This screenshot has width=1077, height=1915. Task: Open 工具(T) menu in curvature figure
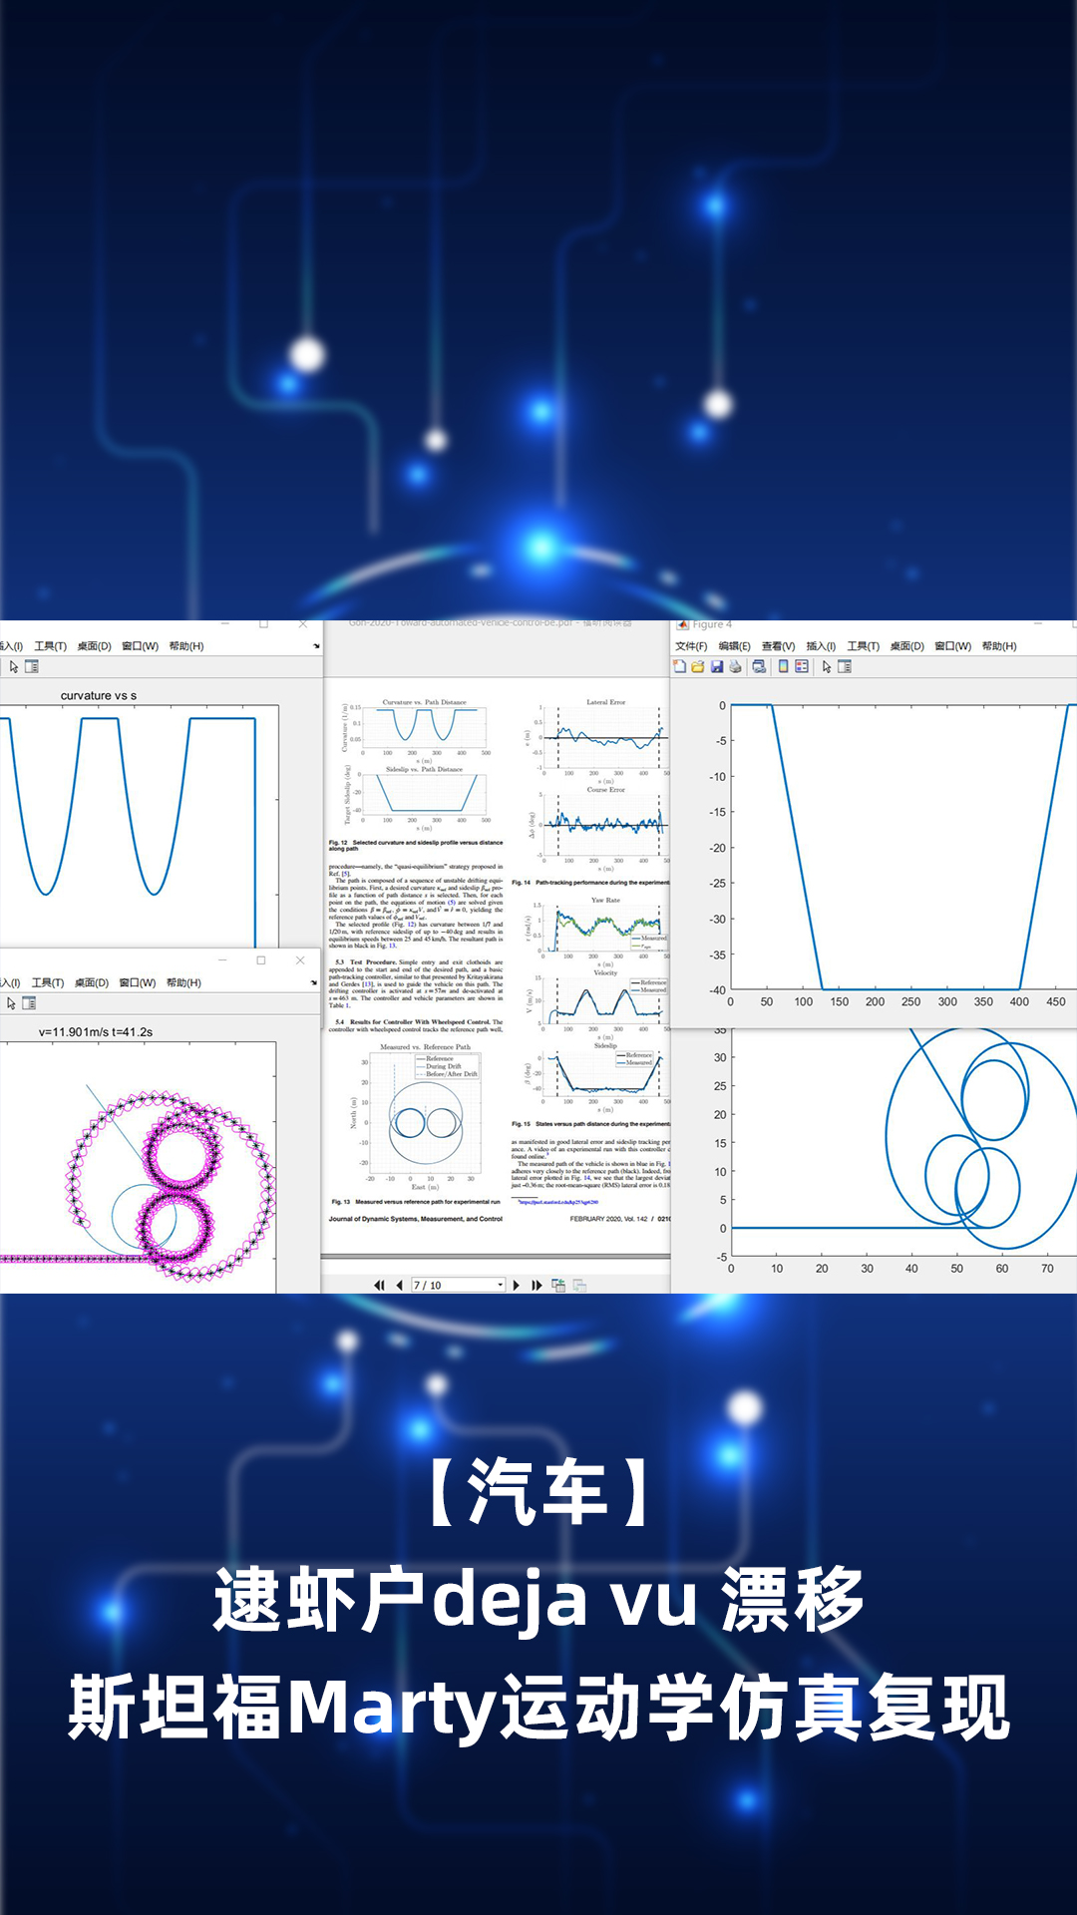(51, 646)
